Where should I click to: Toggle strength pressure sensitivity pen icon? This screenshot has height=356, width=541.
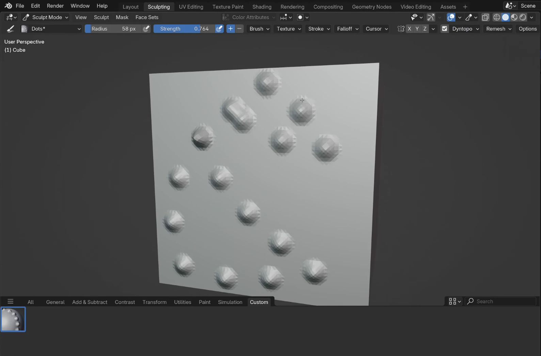(x=220, y=29)
